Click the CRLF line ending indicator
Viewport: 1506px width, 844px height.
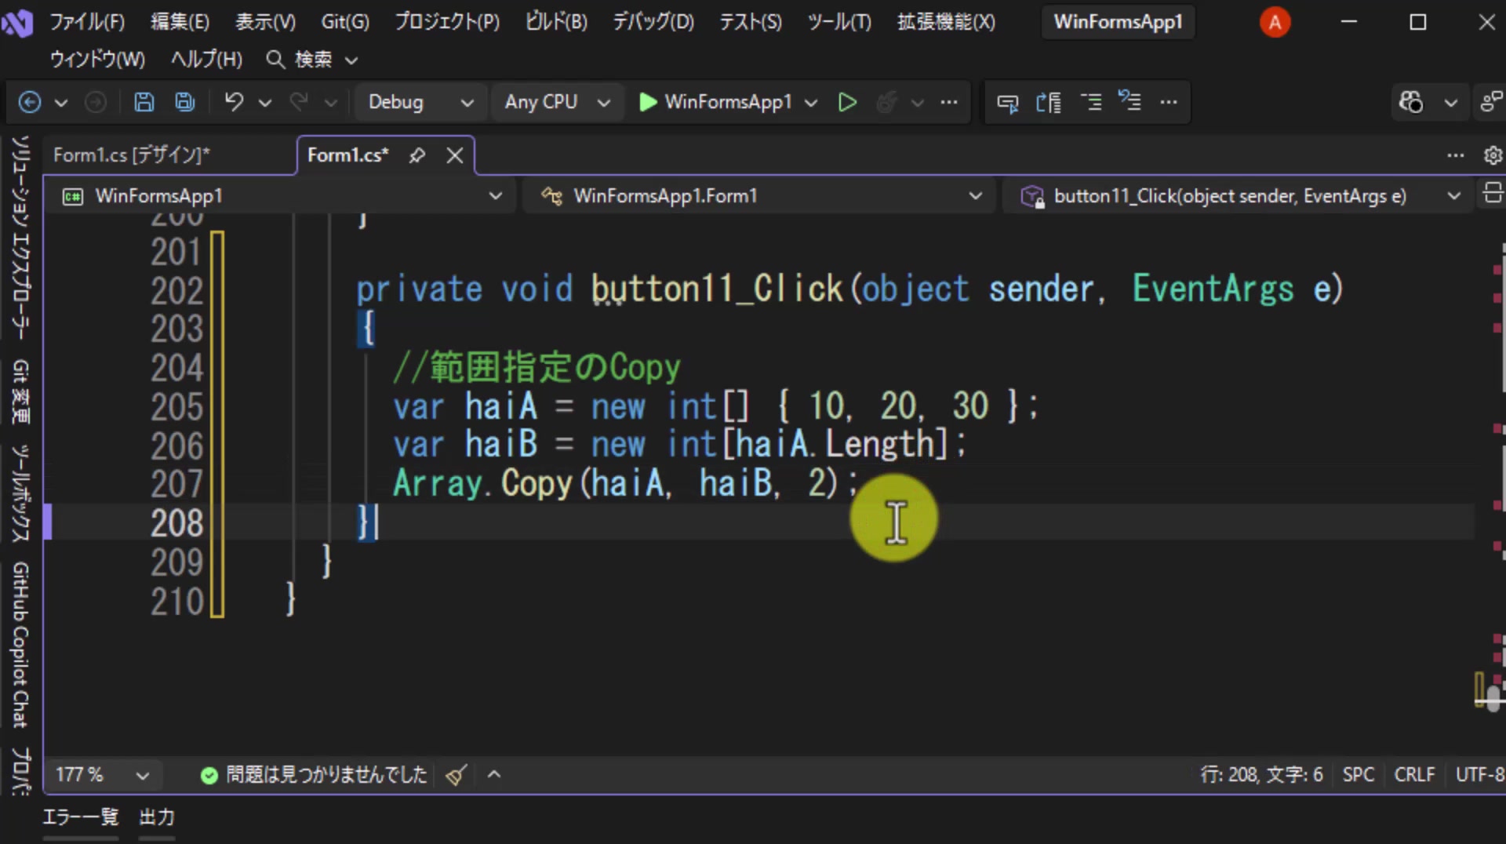[1414, 775]
